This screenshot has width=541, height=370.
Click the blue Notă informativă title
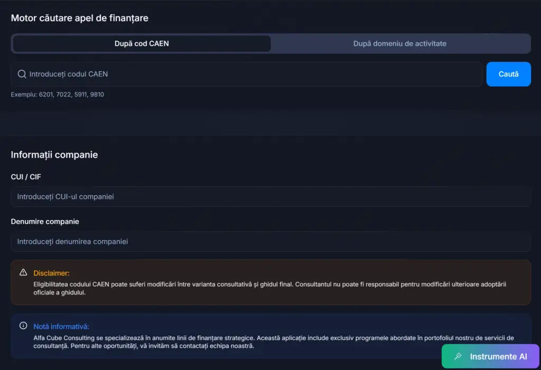[x=61, y=326]
